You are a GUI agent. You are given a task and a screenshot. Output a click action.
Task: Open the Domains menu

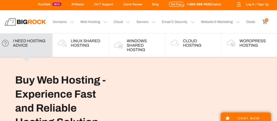pyautogui.click(x=60, y=22)
